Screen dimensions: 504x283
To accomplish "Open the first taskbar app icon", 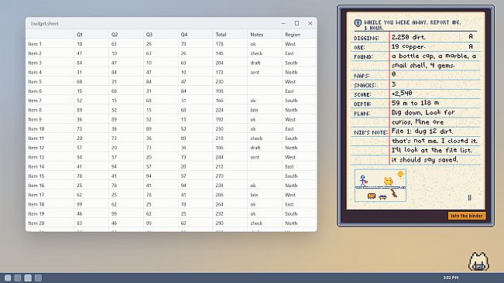I will (x=8, y=278).
